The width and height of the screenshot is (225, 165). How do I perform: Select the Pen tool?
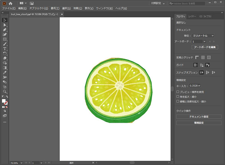point(5,30)
